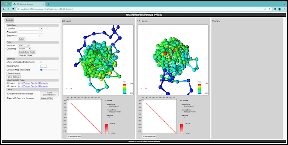Click the About 4DGB button
The image size is (288, 145).
46,98
